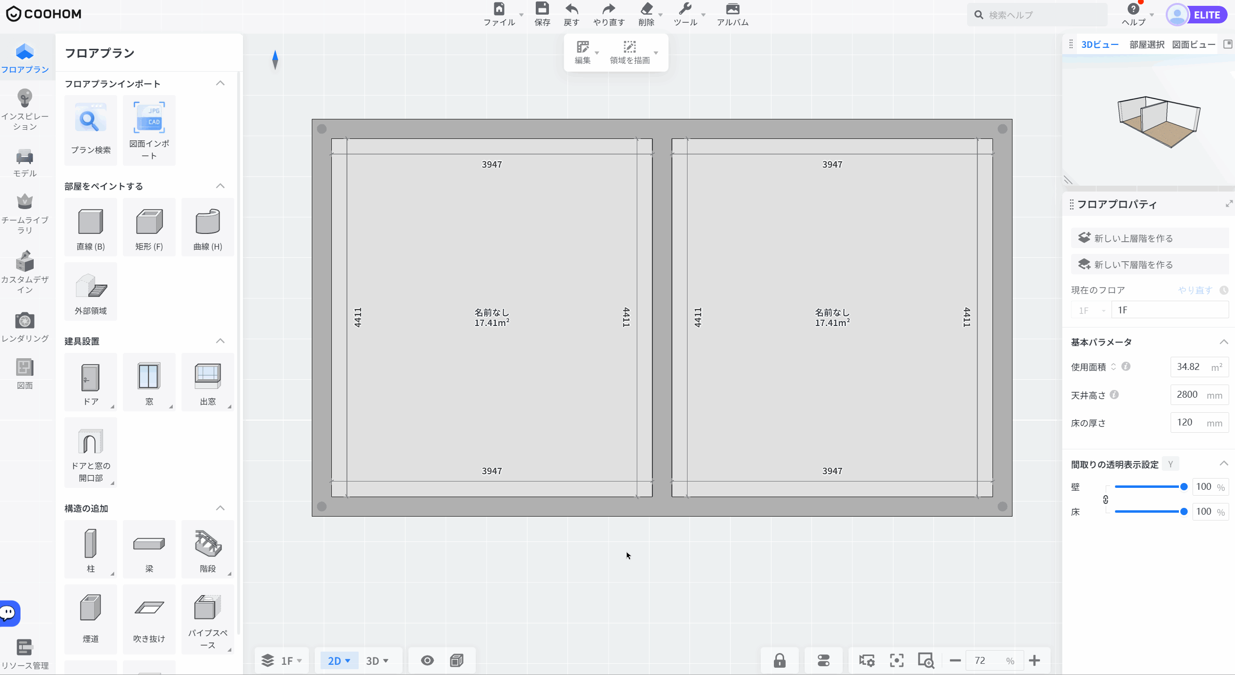Click the ヘルプ question mark icon
Image resolution: width=1235 pixels, height=675 pixels.
click(x=1133, y=9)
